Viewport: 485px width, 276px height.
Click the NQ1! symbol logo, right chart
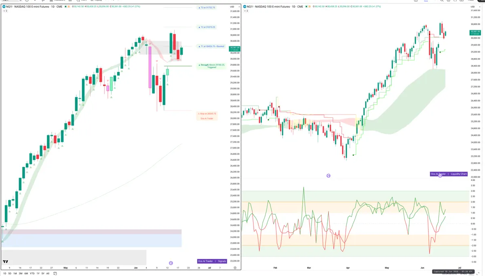point(245,6)
